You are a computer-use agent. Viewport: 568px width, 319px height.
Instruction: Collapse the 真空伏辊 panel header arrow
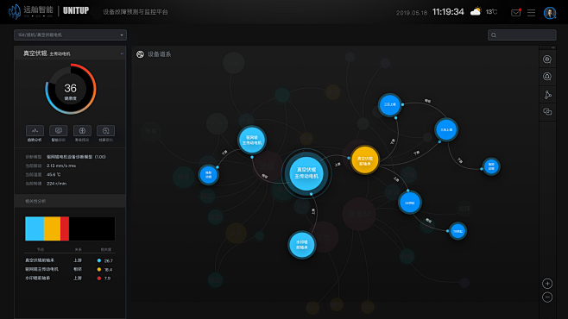tap(122, 53)
